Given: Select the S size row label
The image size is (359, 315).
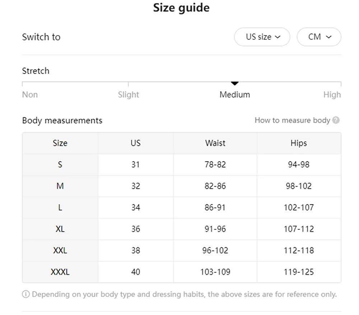Looking at the screenshot, I should click(x=60, y=164).
